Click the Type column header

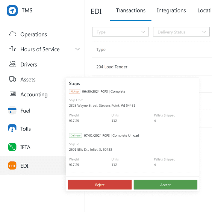point(101,50)
